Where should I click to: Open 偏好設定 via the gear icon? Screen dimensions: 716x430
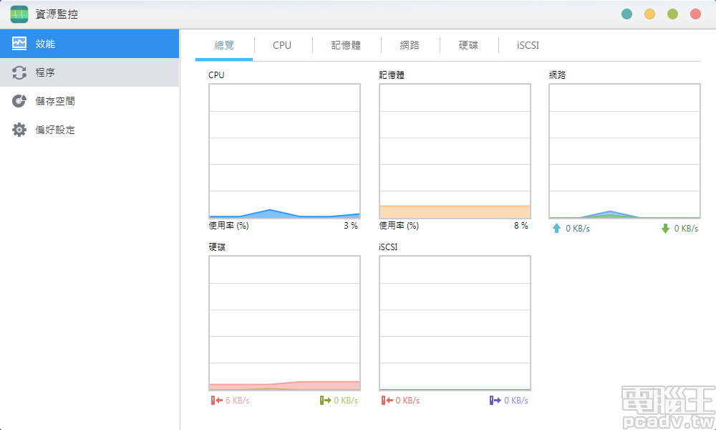(x=19, y=129)
